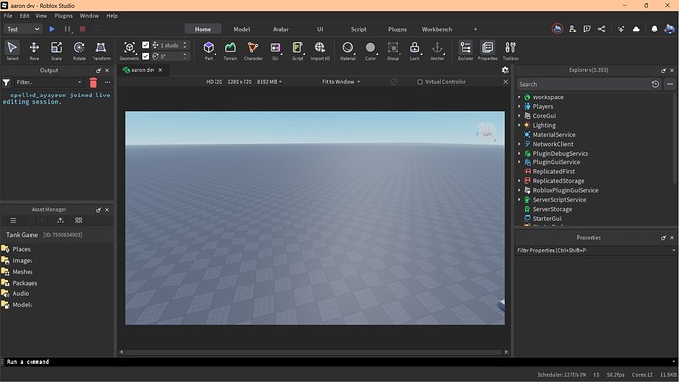Open the File menu

click(8, 16)
